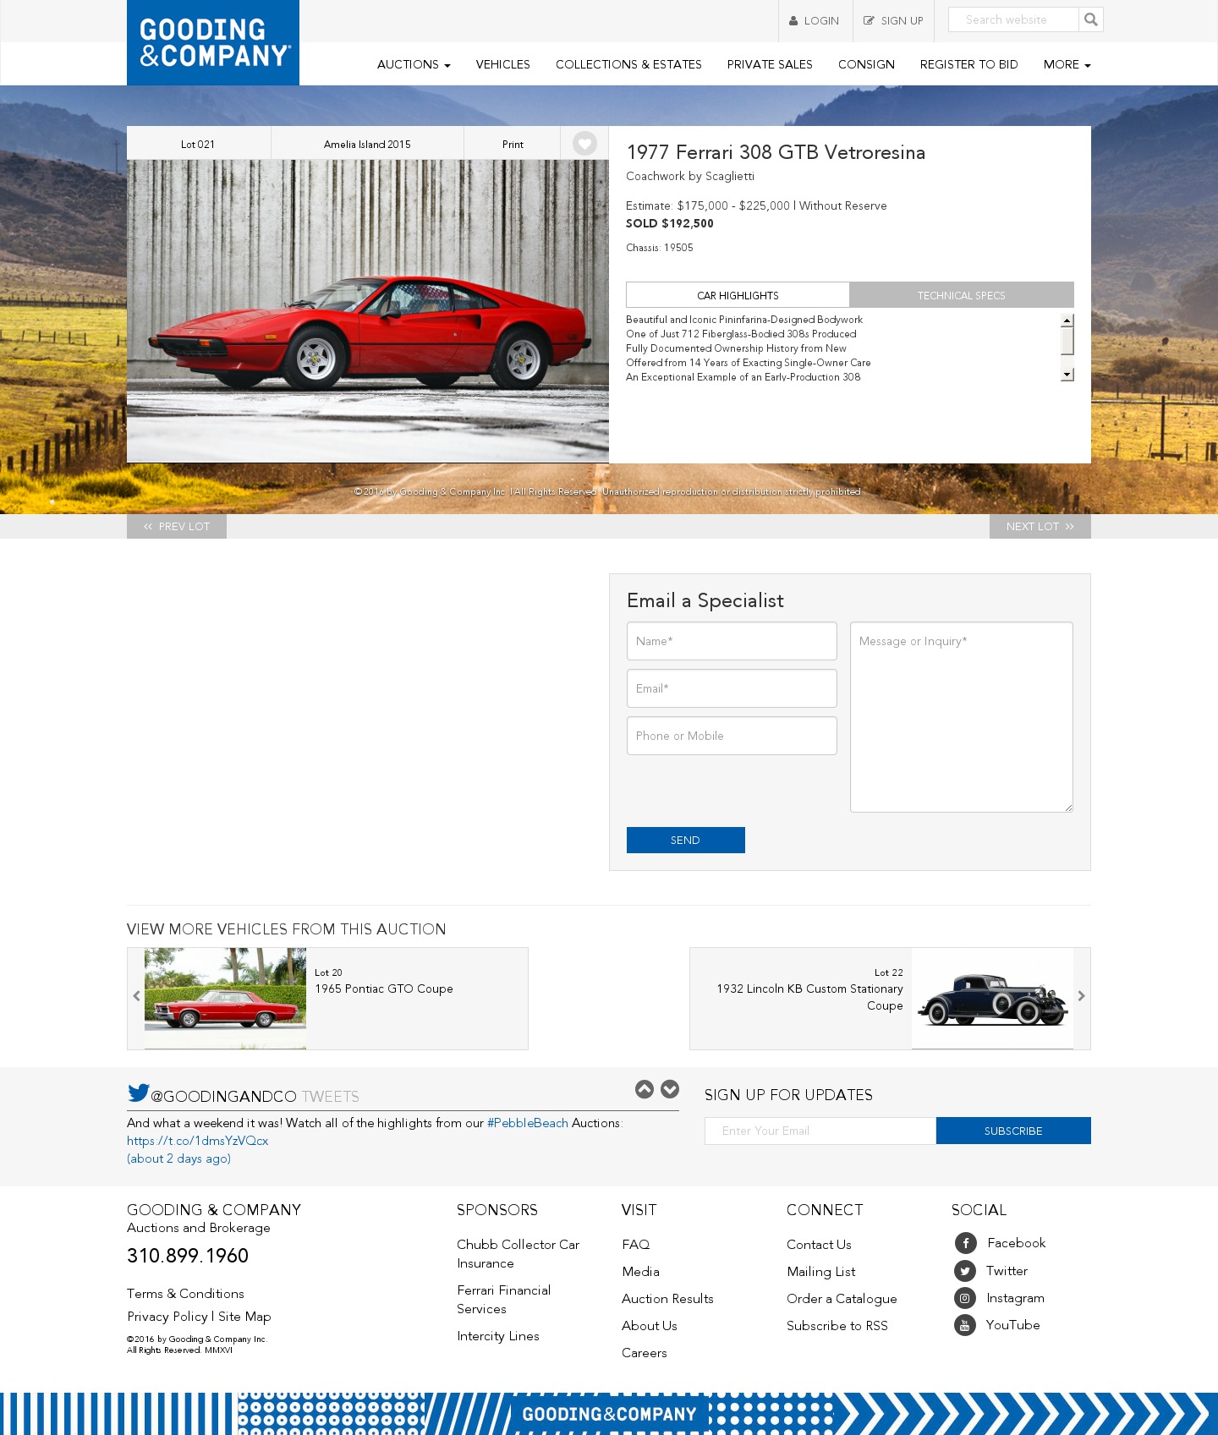
Task: Click the Gooding & Company logo
Action: [213, 42]
